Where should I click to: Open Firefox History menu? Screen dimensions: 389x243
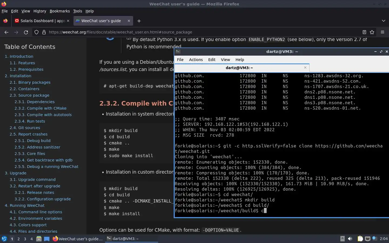pyautogui.click(x=40, y=11)
